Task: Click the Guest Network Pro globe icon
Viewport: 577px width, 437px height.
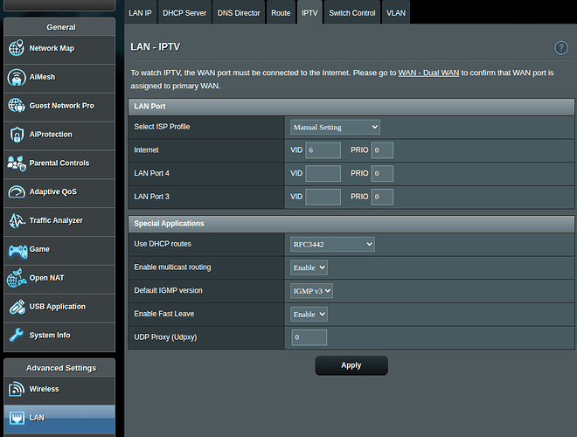Action: pos(17,106)
